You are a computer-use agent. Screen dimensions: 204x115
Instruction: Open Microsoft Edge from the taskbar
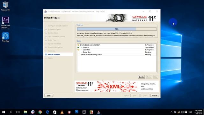tap(47, 112)
